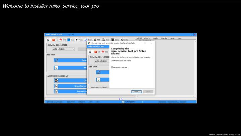
Task: Click open diag button
Action: [x=164, y=38]
